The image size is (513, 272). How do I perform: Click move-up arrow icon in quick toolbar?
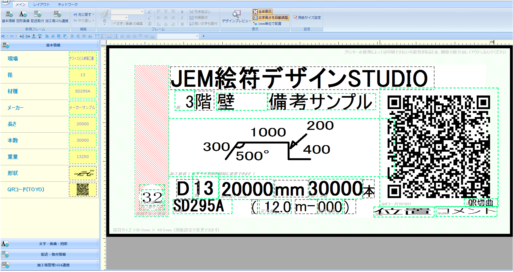tap(34, 36)
